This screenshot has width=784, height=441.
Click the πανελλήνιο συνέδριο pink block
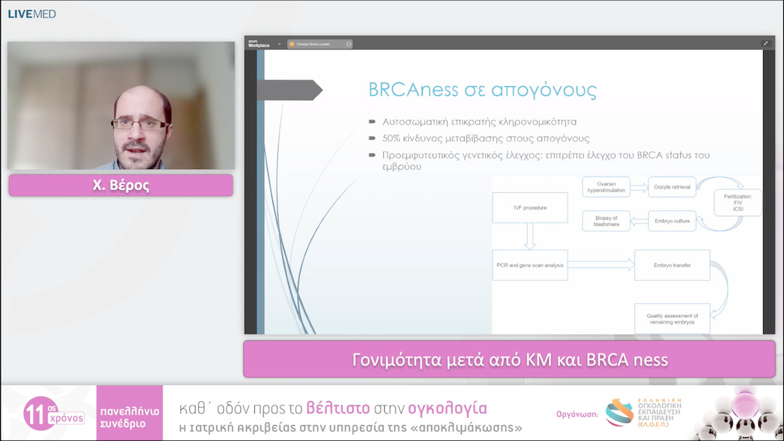[x=129, y=413]
